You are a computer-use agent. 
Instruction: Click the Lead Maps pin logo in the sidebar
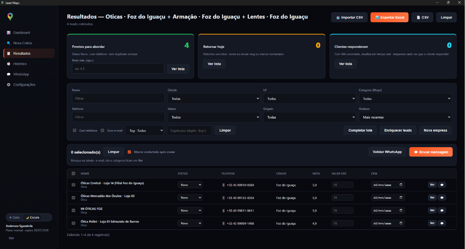10,16
